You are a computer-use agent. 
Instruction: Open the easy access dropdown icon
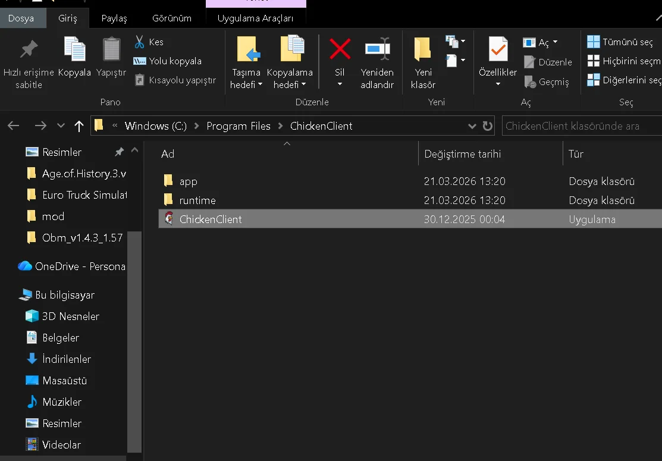tap(455, 60)
